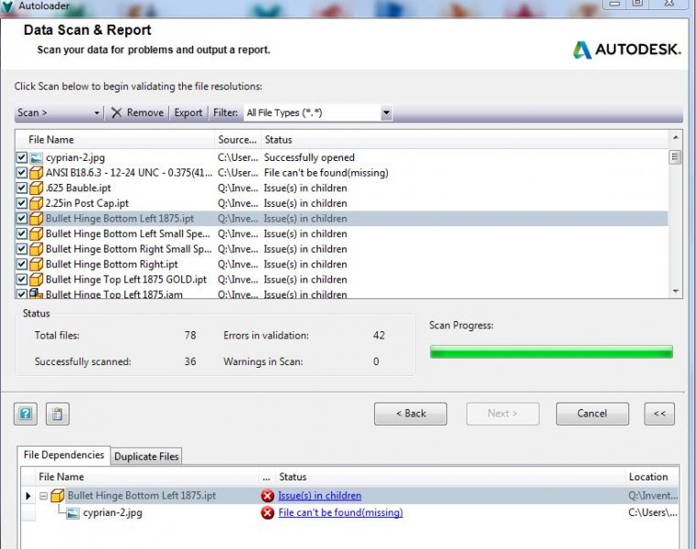Click the Autodesk logo
The height and width of the screenshot is (549, 696).
626,49
